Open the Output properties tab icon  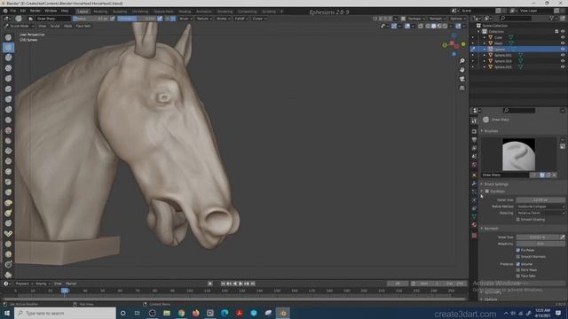(x=474, y=140)
